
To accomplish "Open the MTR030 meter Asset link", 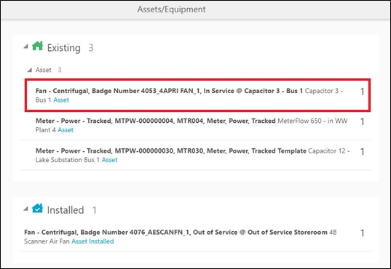I will click(109, 160).
